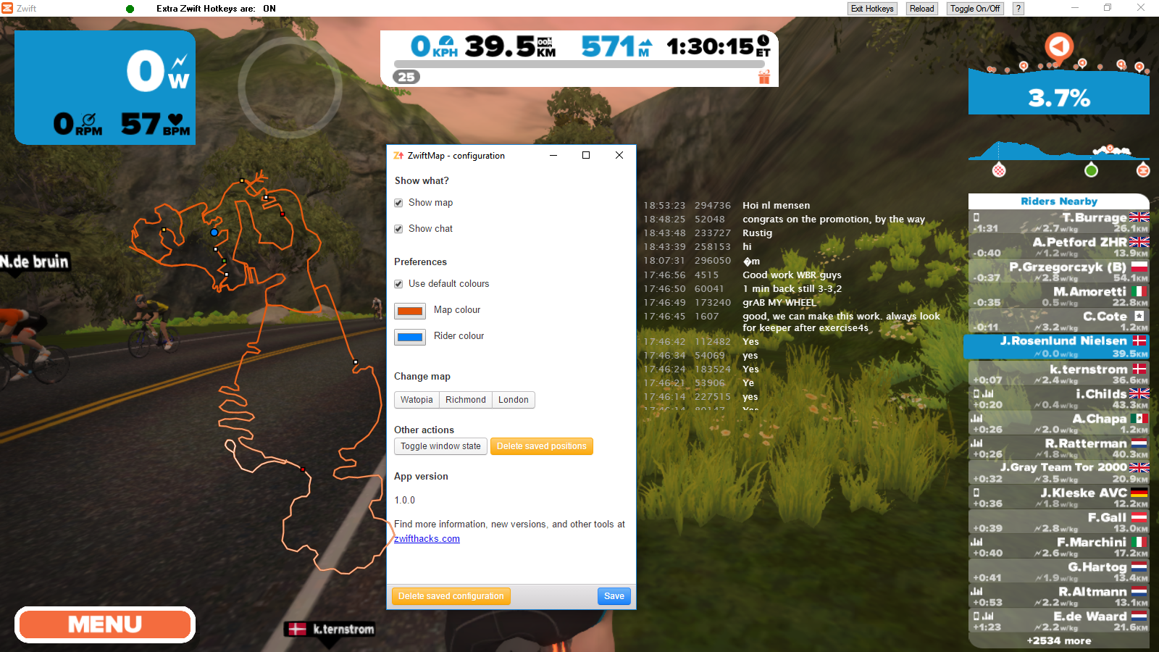This screenshot has width=1159, height=652.
Task: Select rider k.ternstrom in nearby list
Action: [x=1059, y=374]
